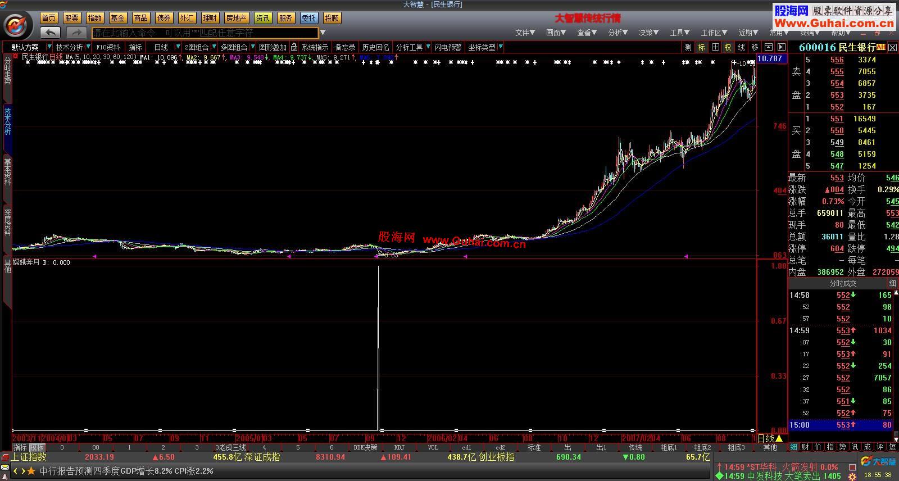Viewport: 899px width, 481px height.
Task: Click the 首页 home button
Action: point(49,18)
